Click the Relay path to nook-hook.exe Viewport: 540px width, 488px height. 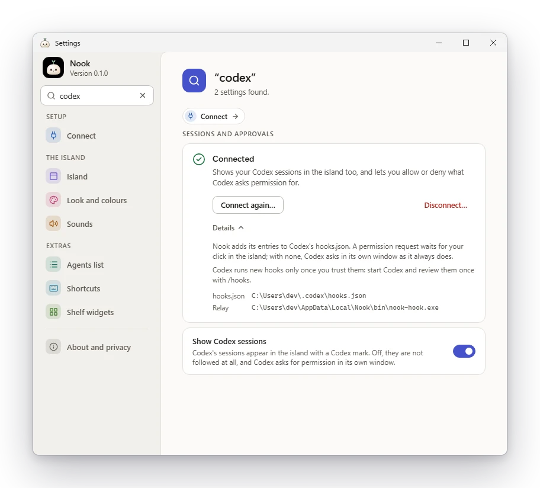(345, 307)
